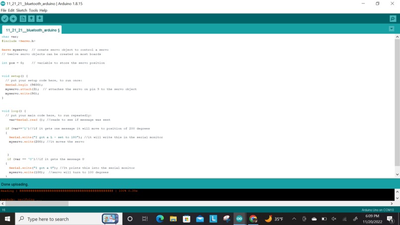Image resolution: width=400 pixels, height=225 pixels.
Task: Click the Wi-Fi network tray icon
Action: click(344, 219)
